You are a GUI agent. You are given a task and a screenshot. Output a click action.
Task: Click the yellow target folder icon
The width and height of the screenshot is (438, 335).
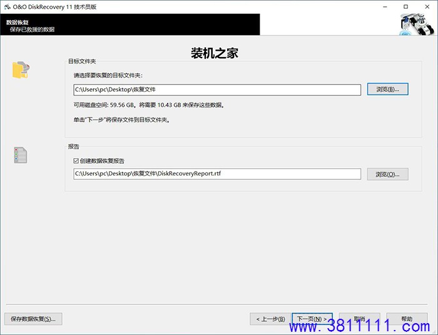point(21,70)
